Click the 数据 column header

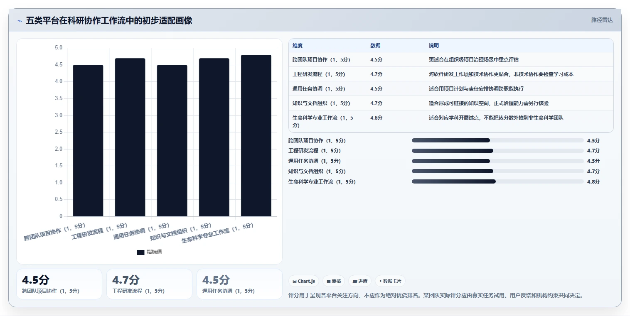pyautogui.click(x=375, y=46)
